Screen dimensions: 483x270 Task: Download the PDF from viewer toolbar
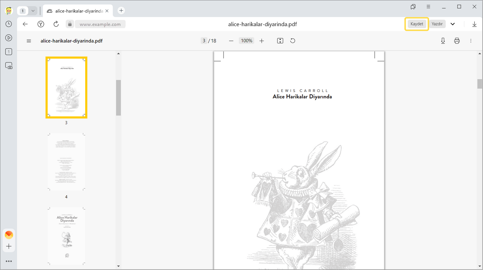coord(443,41)
